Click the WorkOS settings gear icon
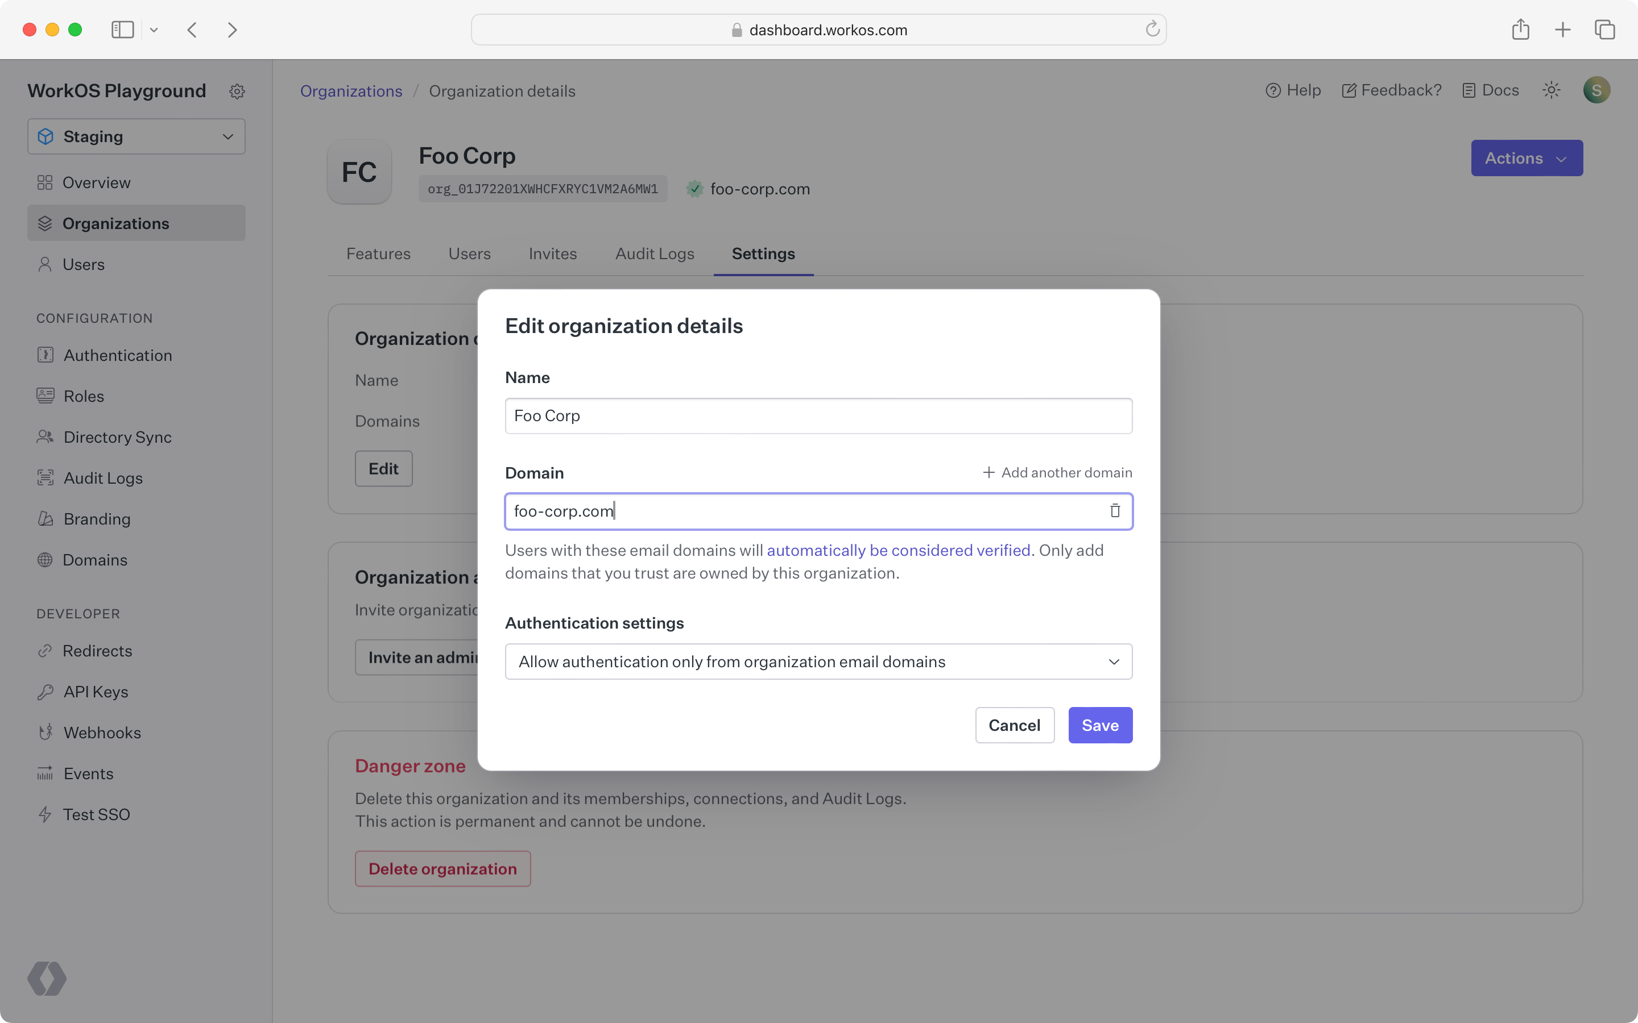This screenshot has width=1638, height=1023. 236,91
